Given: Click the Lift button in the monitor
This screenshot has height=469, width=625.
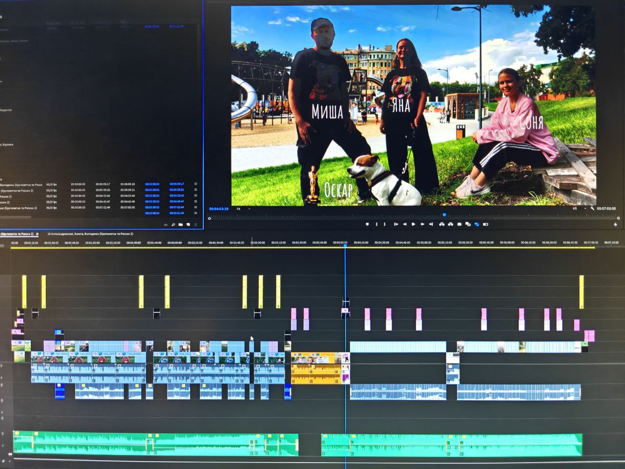Looking at the screenshot, I should pos(441,224).
